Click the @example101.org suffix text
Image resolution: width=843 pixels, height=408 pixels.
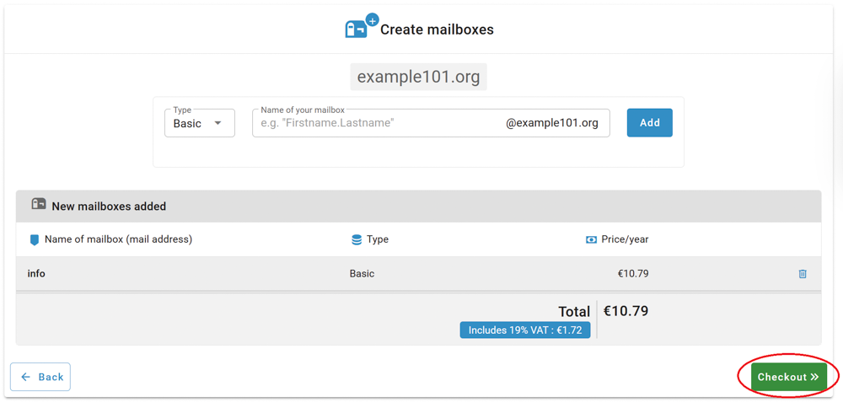tap(552, 123)
